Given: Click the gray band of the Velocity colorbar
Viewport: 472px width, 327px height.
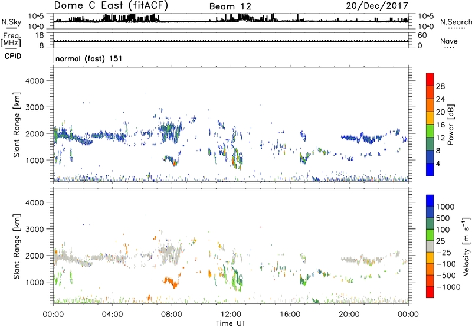Looking at the screenshot, I should 430,247.
